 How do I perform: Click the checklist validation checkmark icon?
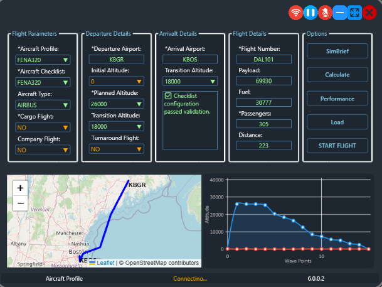[x=168, y=95]
